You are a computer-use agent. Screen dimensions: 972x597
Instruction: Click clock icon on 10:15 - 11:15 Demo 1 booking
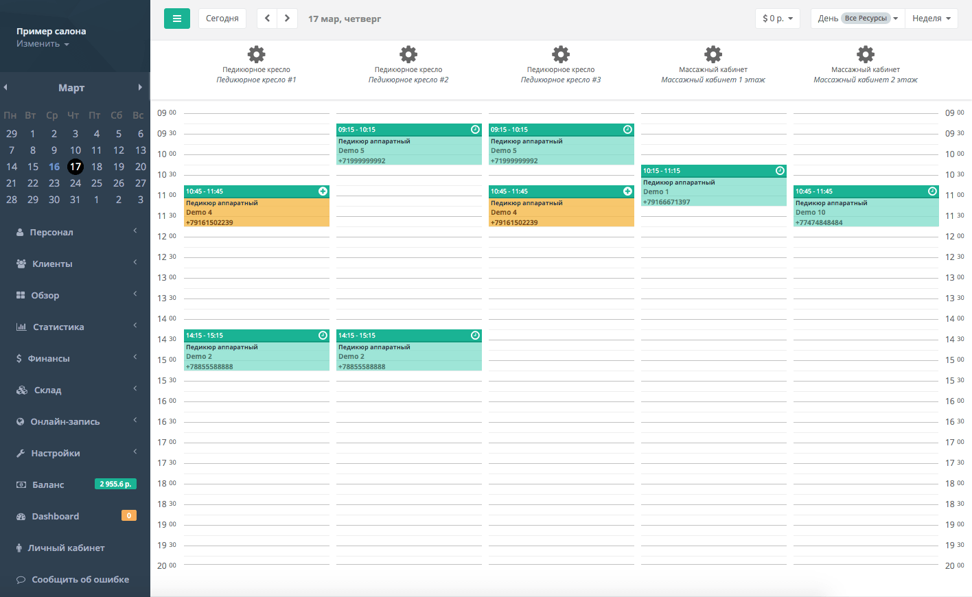[780, 171]
